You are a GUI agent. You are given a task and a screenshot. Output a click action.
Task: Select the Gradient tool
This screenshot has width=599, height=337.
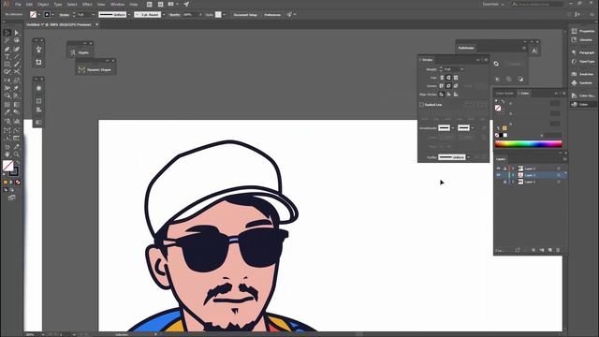click(17, 104)
